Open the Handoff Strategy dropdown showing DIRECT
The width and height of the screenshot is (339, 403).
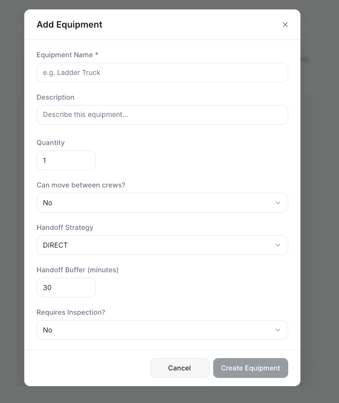tap(162, 245)
